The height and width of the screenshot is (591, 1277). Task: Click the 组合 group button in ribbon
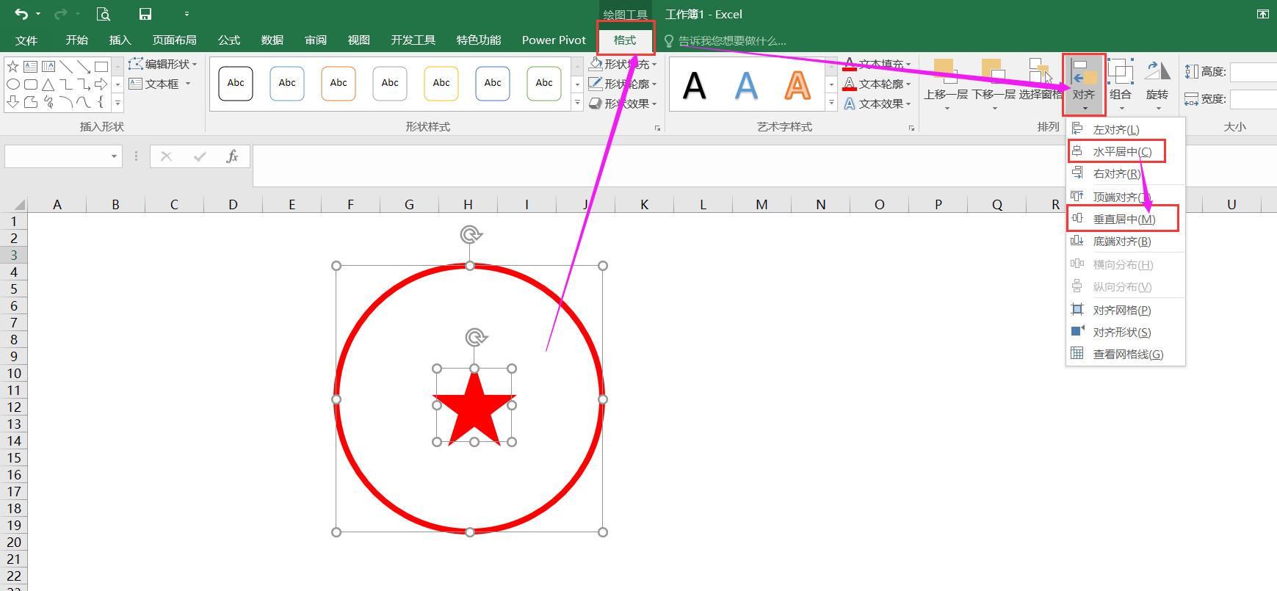[1121, 84]
